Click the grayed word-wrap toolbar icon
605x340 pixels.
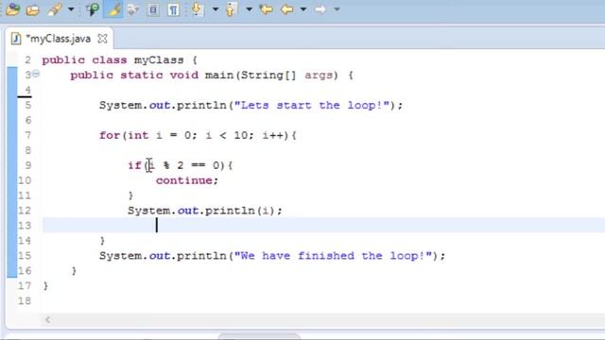133,9
